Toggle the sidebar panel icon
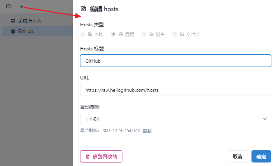Screen dimensions: 277x166 8,6
